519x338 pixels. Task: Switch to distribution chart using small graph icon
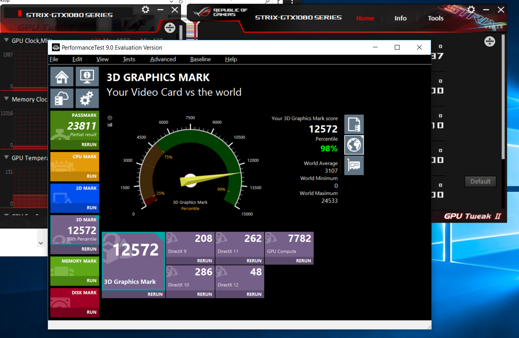[x=110, y=125]
